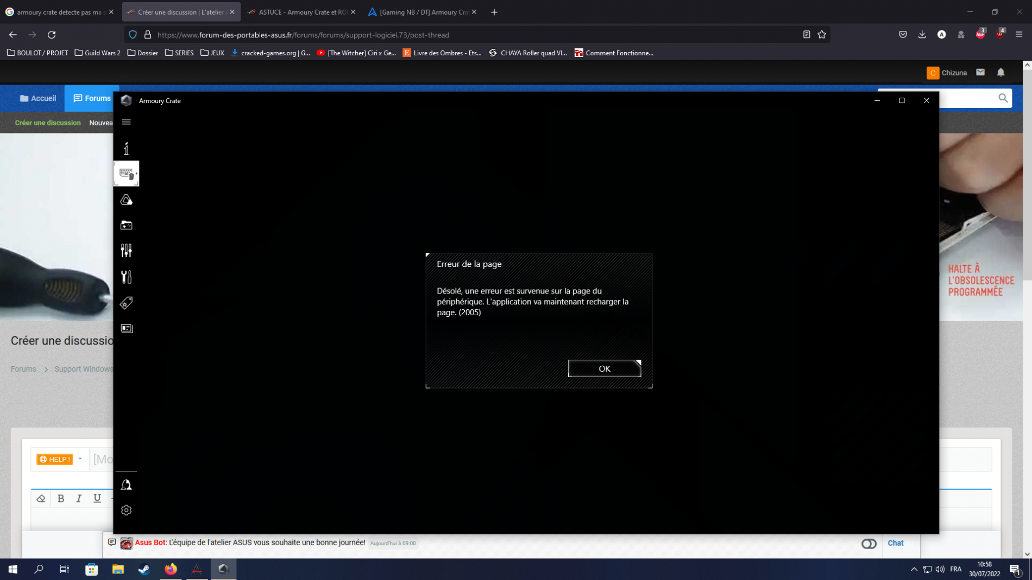Open Armoury Crate settings gear
Image resolution: width=1032 pixels, height=580 pixels.
[x=126, y=510]
